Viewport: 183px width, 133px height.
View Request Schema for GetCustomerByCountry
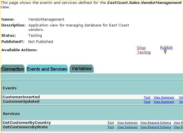[156, 123]
